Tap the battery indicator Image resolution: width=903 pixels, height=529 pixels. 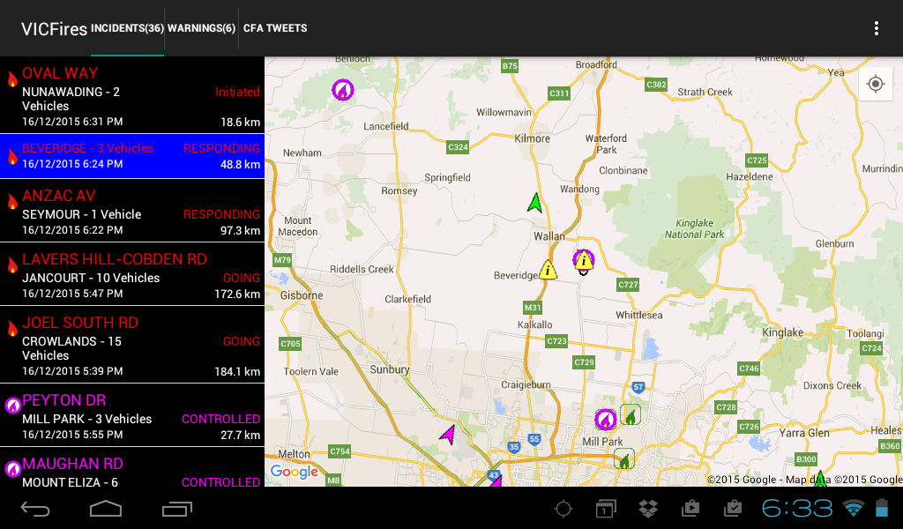click(x=882, y=508)
